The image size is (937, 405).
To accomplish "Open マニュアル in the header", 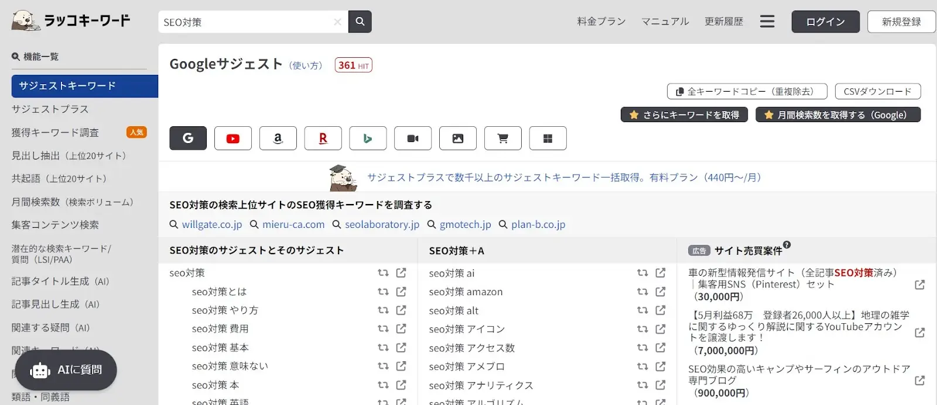I will 665,22.
